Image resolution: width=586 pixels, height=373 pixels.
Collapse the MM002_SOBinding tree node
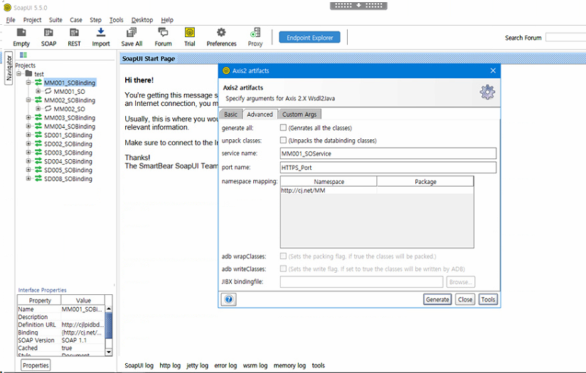point(28,99)
